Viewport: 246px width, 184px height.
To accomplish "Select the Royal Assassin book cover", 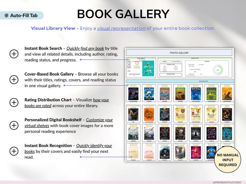I will [x=196, y=114].
